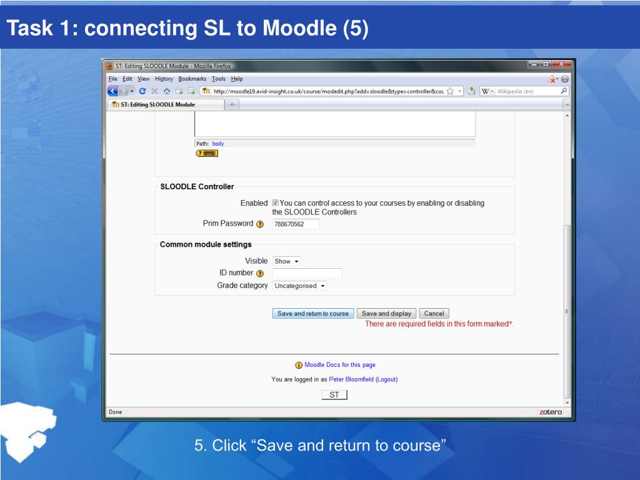The width and height of the screenshot is (640, 480).
Task: Open the Wikipedia search engine selector
Action: pyautogui.click(x=487, y=91)
